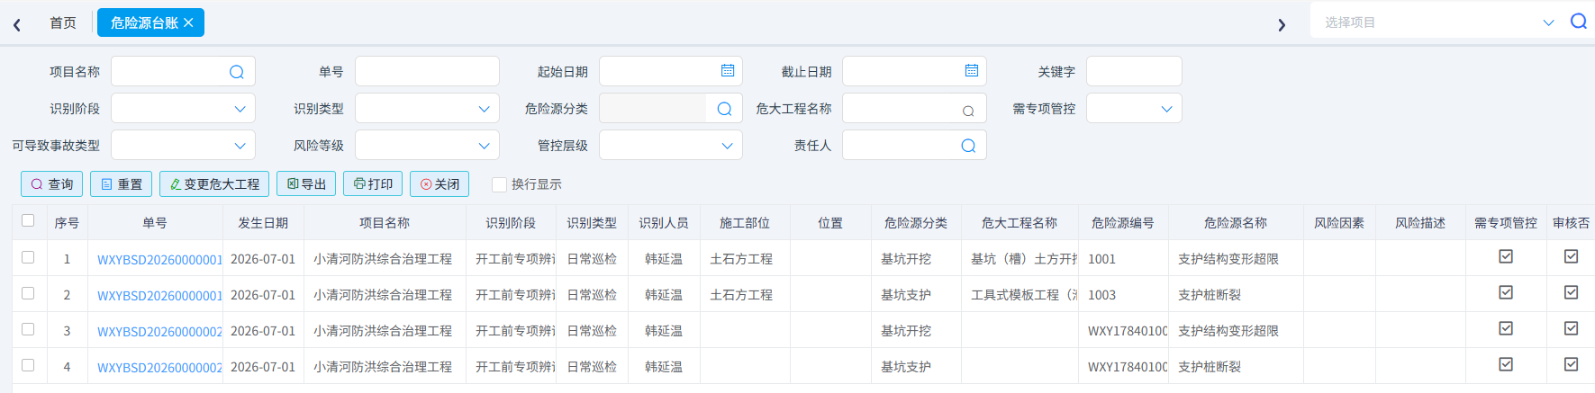Toggle the 换行显示 checkbox
This screenshot has width=1595, height=393.
pos(499,184)
